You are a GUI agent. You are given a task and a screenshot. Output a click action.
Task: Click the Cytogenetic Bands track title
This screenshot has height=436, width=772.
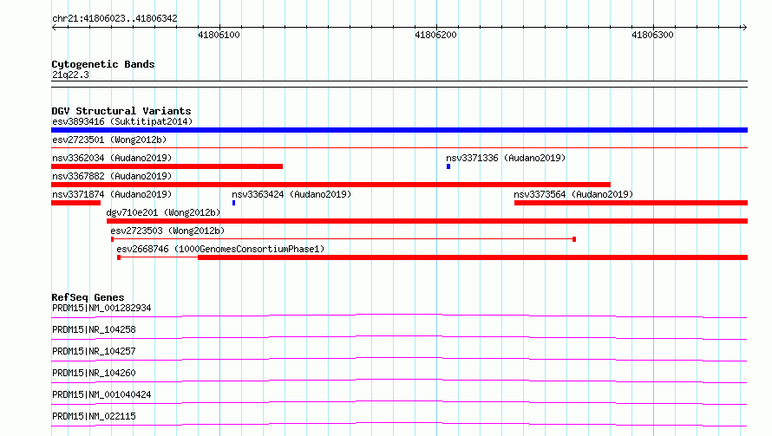[103, 64]
